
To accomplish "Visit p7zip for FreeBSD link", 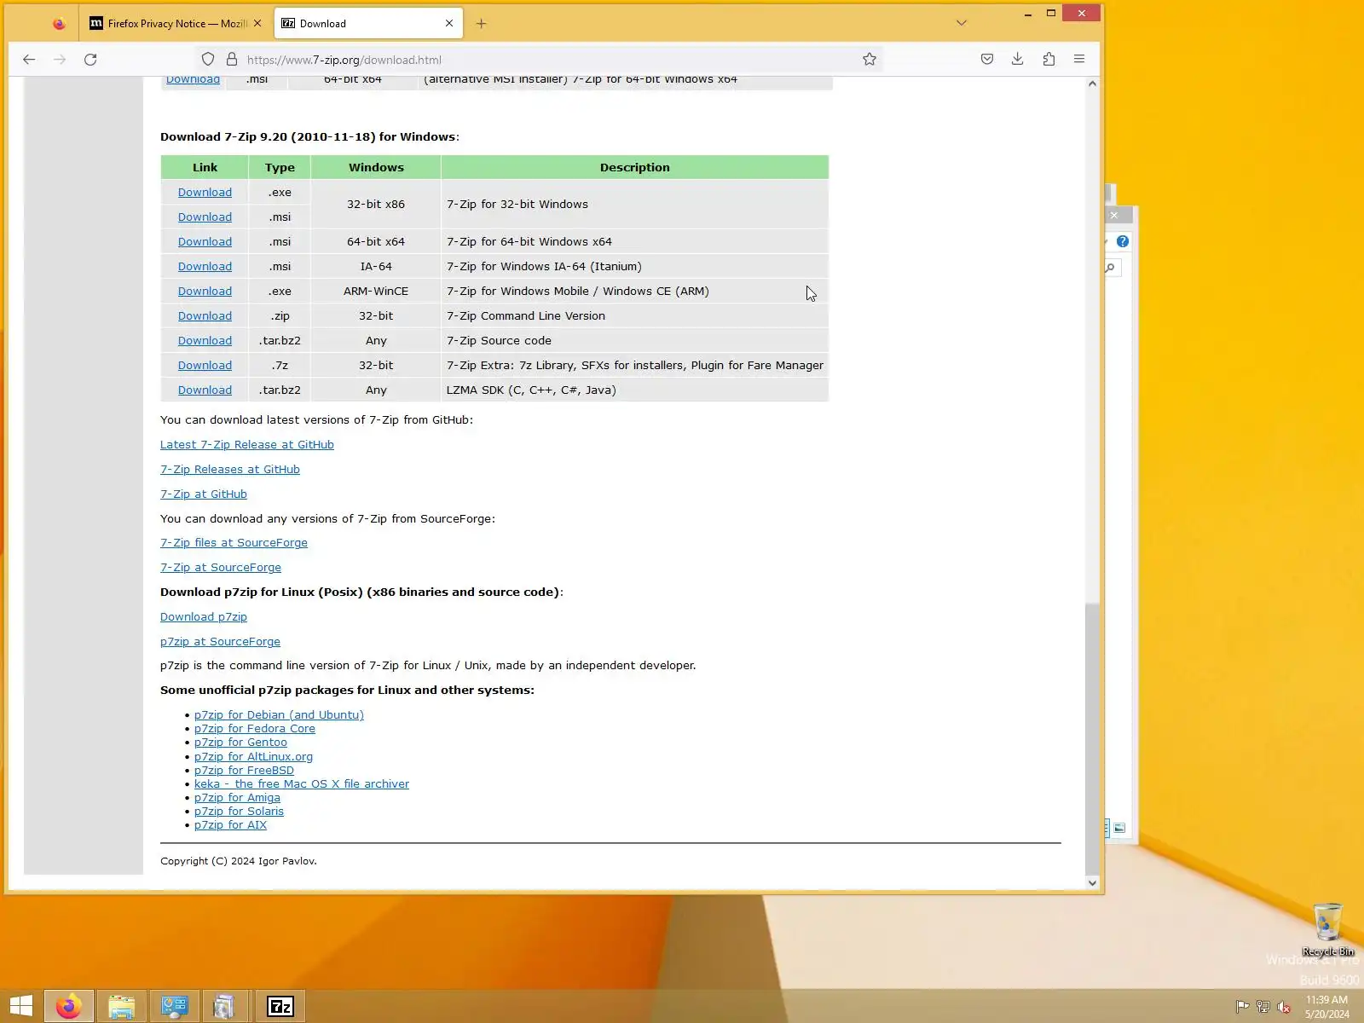I will [244, 771].
